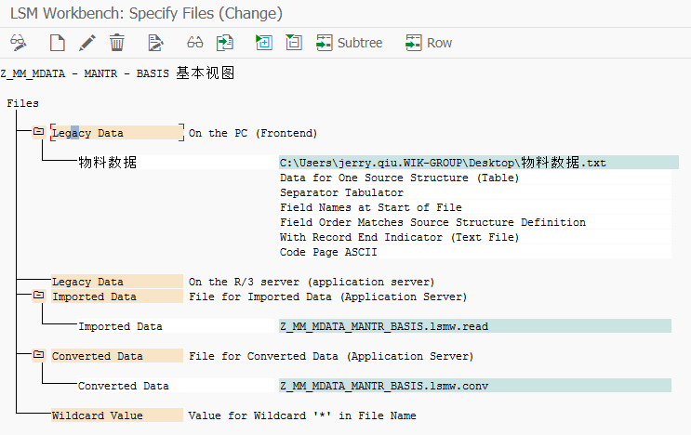Screen dimensions: 691x435
Task: Click 'On the PC (Frontend)' description
Action: 253,134
